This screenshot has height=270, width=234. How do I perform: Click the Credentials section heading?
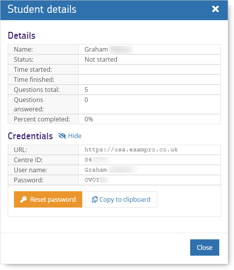[x=30, y=136]
